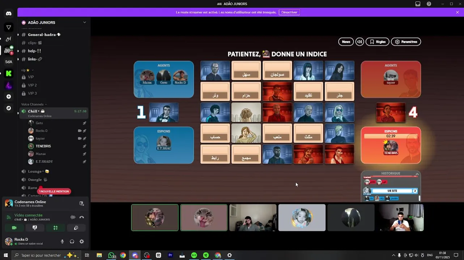Screen dimensions: 464x260
Task: Click the حساب word card
Action: [x=215, y=133]
